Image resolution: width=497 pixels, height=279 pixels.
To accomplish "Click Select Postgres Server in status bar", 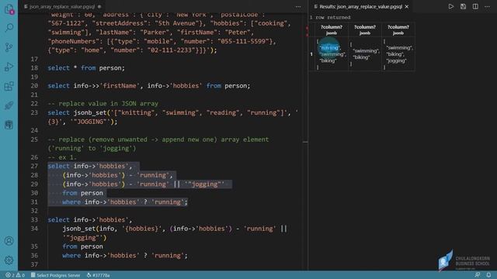I will click(55, 275).
